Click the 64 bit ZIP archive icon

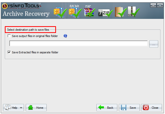75,13
